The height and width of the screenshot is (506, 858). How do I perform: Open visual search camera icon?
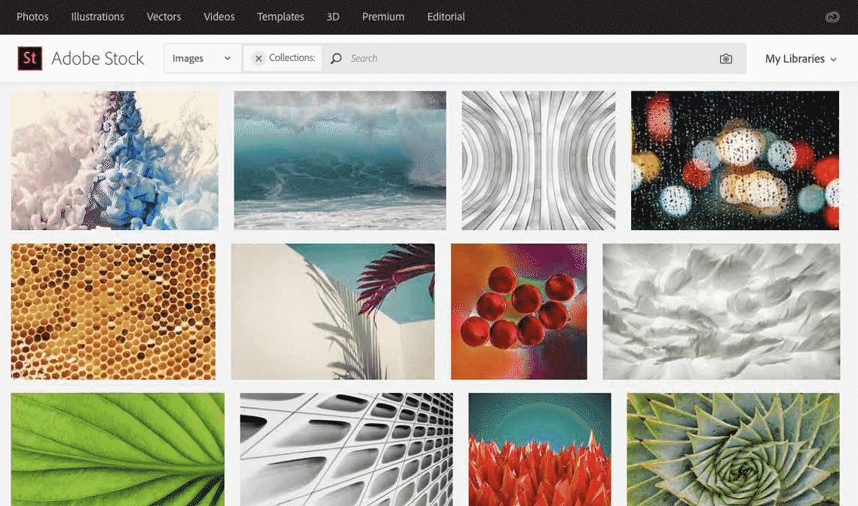coord(725,59)
